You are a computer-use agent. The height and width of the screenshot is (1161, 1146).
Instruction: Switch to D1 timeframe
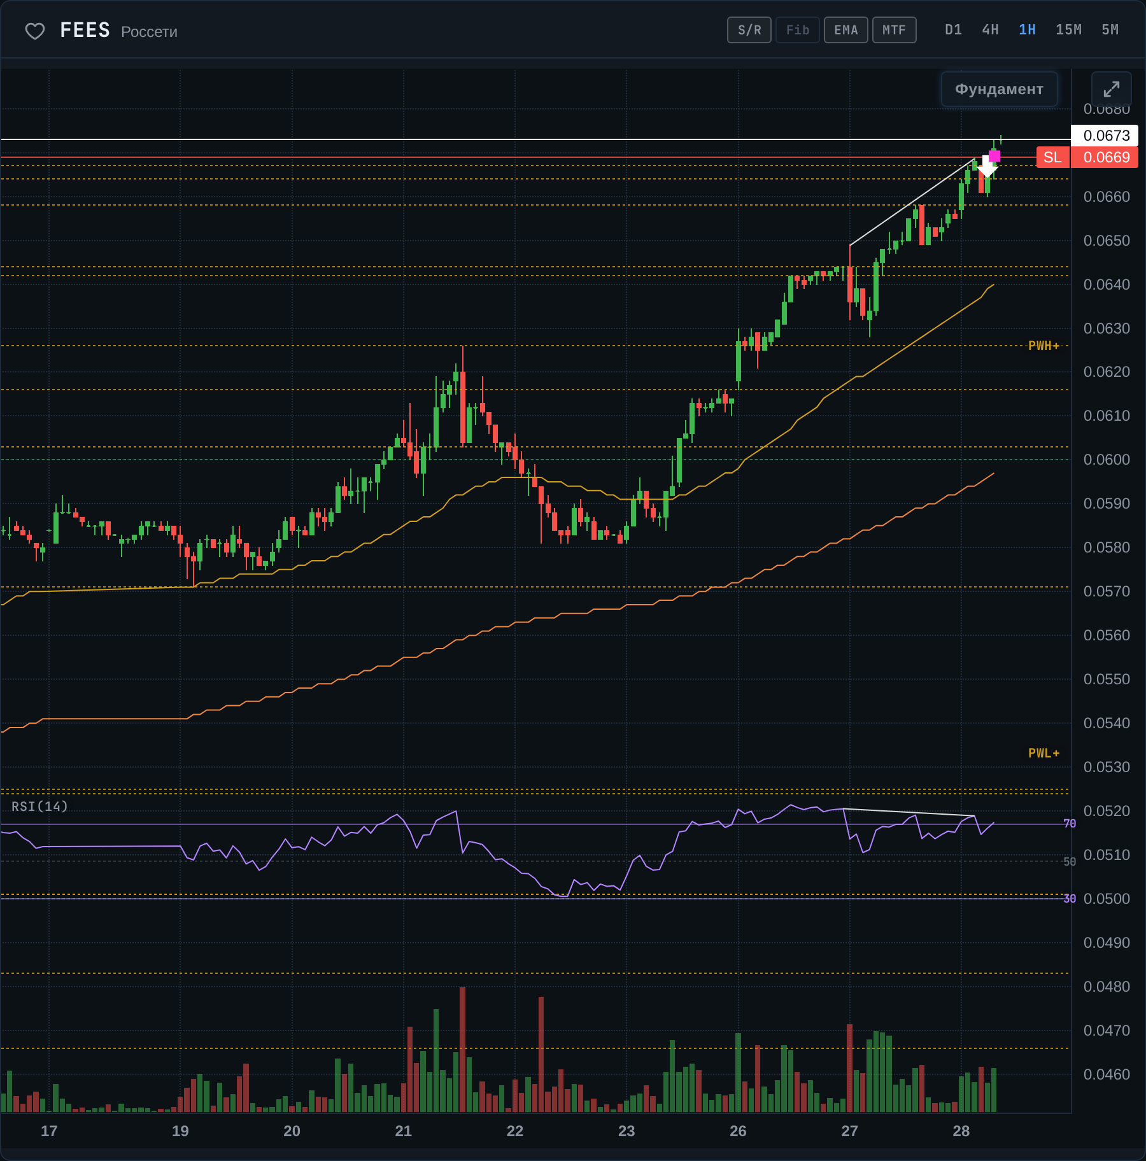coord(953,30)
